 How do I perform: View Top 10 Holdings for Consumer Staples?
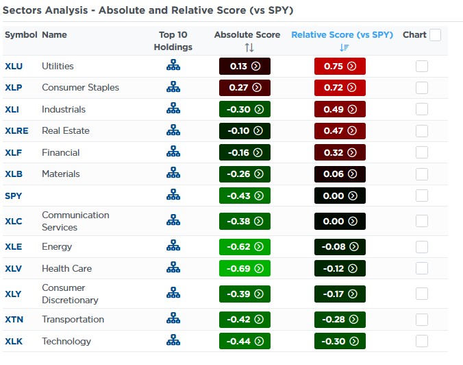point(173,88)
